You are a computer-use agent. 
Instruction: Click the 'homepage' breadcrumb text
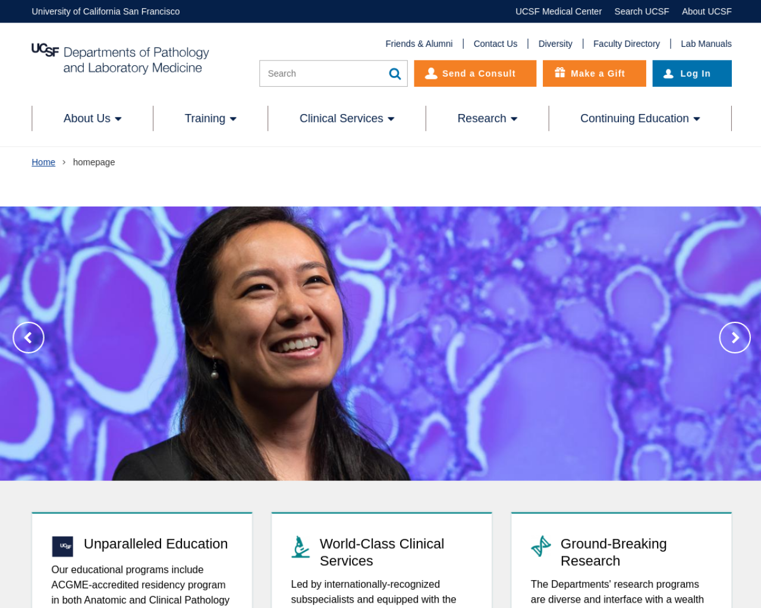pos(94,162)
